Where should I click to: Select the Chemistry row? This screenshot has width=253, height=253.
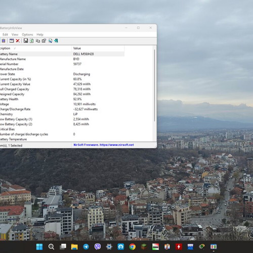[62, 114]
